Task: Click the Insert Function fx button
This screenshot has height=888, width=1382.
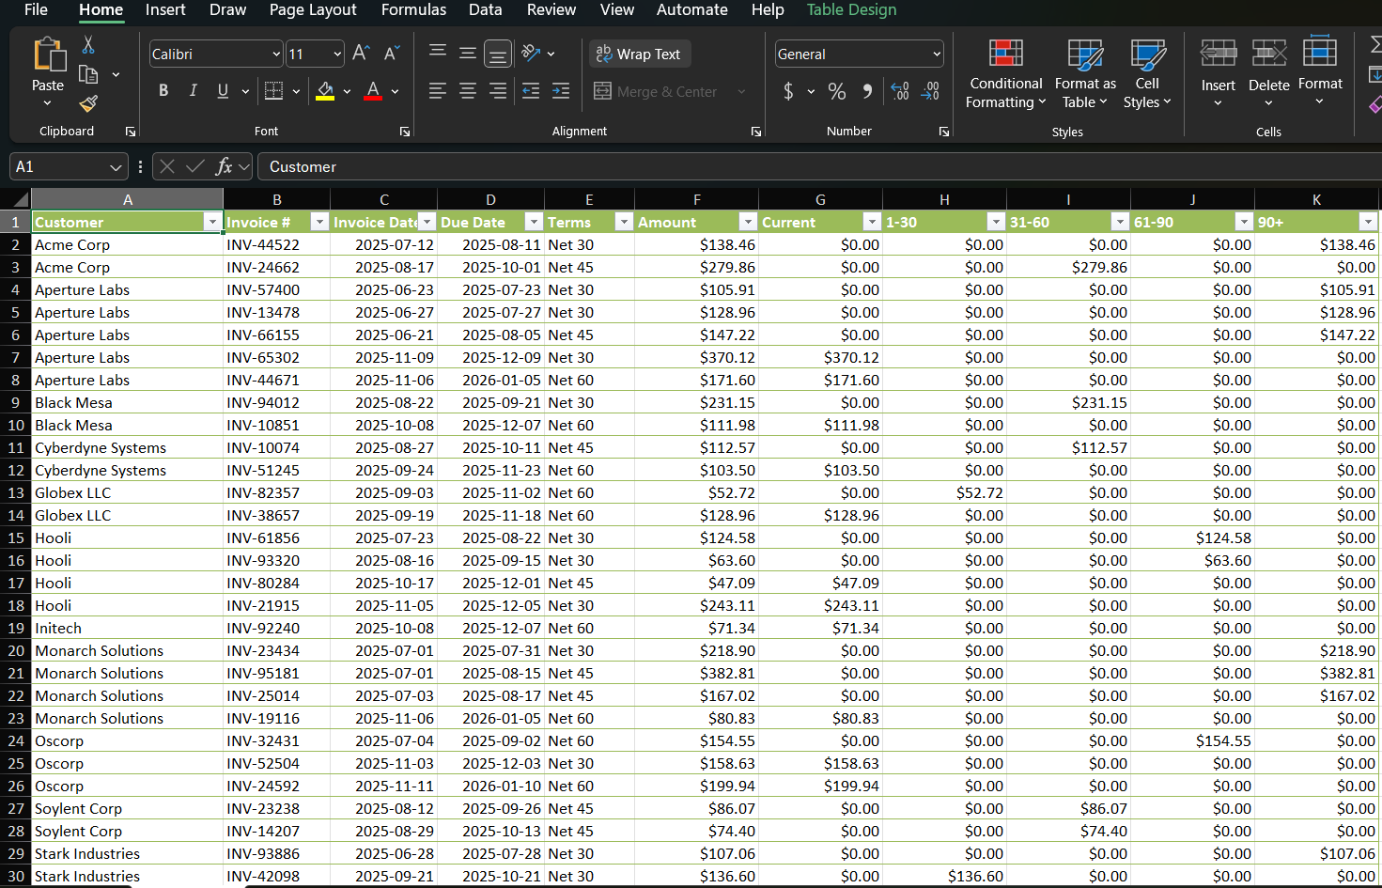Action: [224, 166]
